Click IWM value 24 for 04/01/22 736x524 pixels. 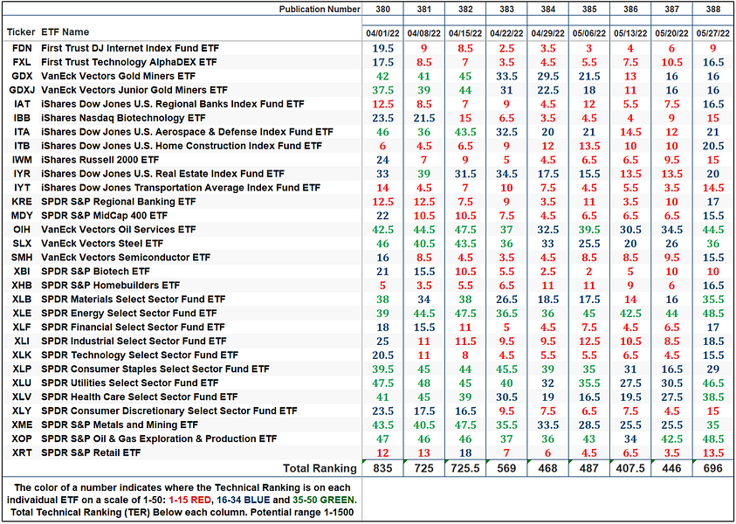point(382,160)
